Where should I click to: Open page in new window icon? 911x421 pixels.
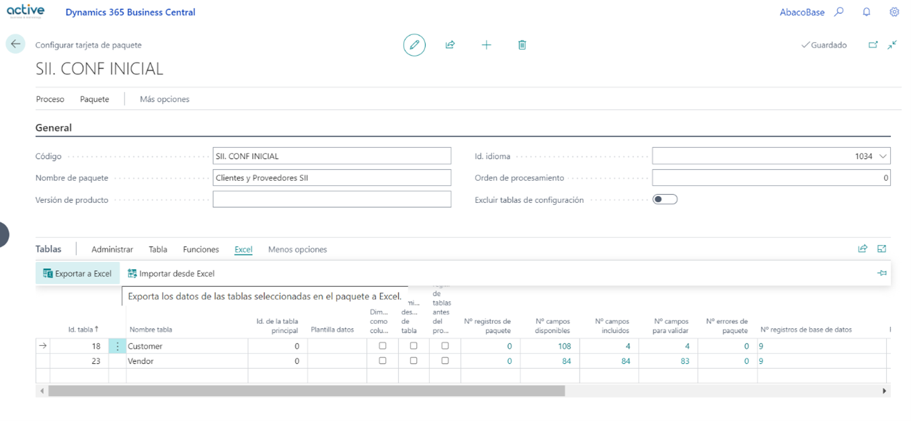click(x=873, y=45)
